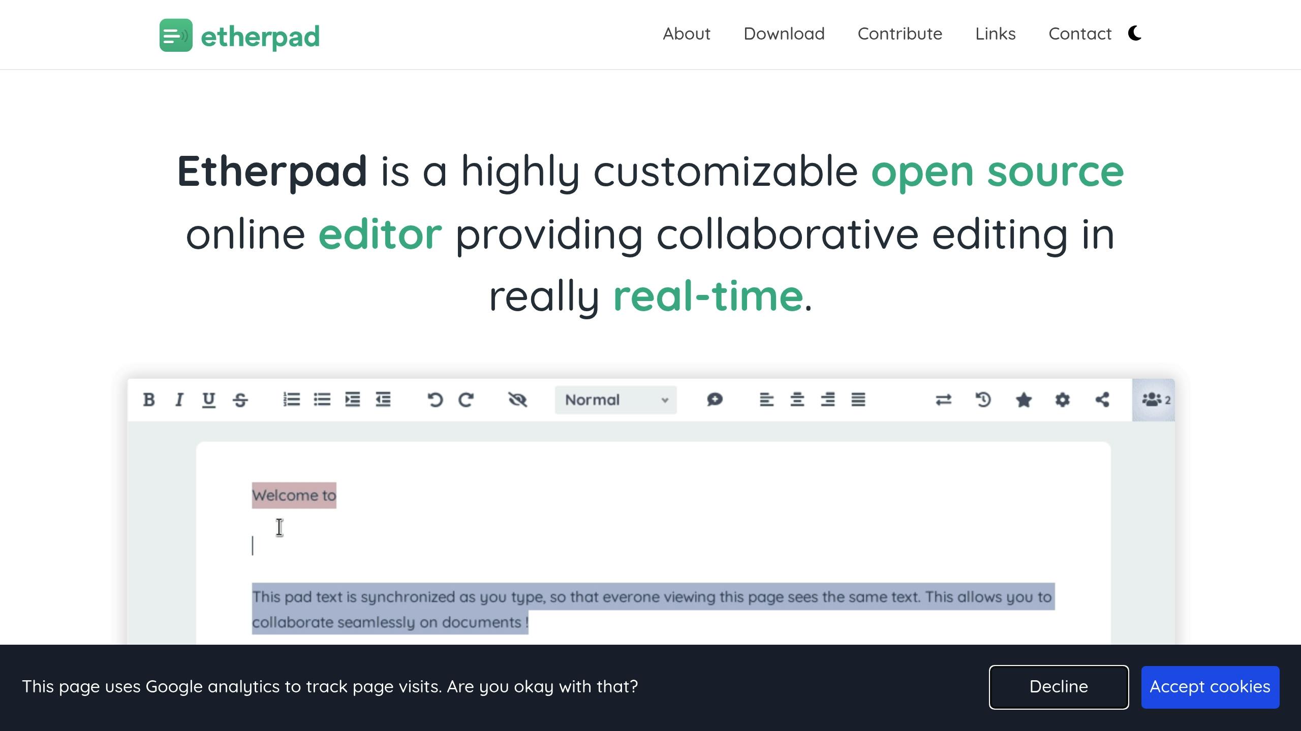Apply strikethrough formatting
This screenshot has height=731, width=1301.
[240, 400]
